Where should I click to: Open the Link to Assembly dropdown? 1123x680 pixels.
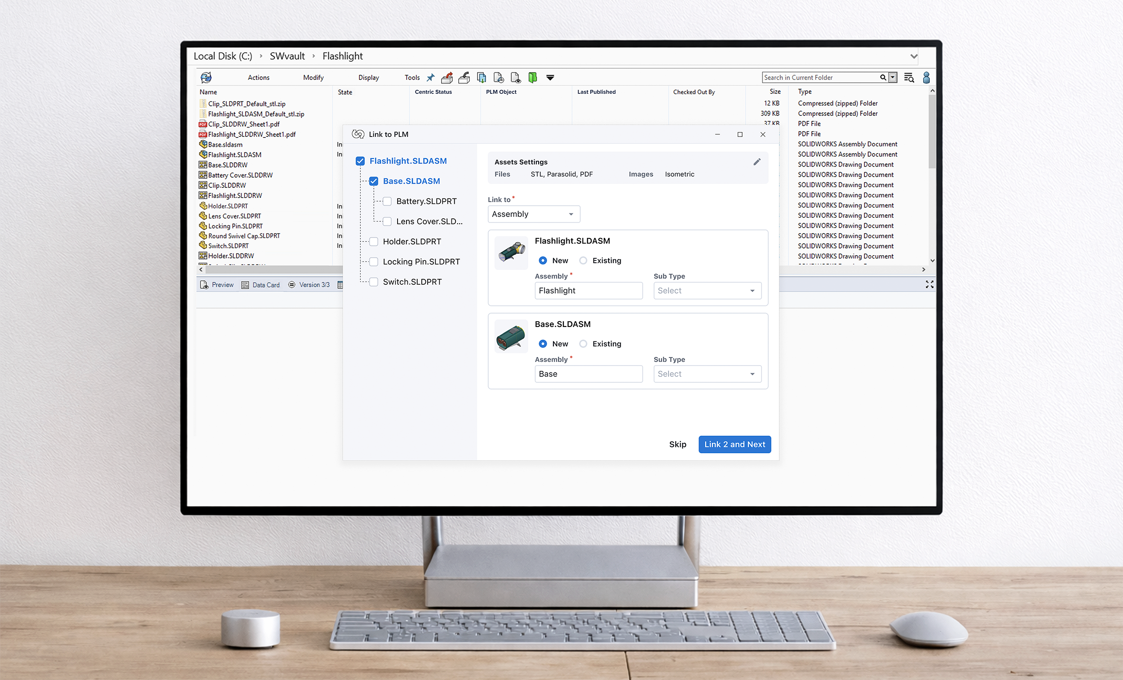[534, 214]
